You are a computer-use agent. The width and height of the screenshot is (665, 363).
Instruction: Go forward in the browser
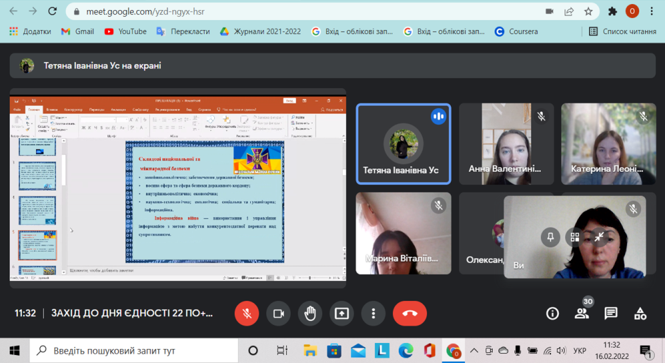click(33, 11)
